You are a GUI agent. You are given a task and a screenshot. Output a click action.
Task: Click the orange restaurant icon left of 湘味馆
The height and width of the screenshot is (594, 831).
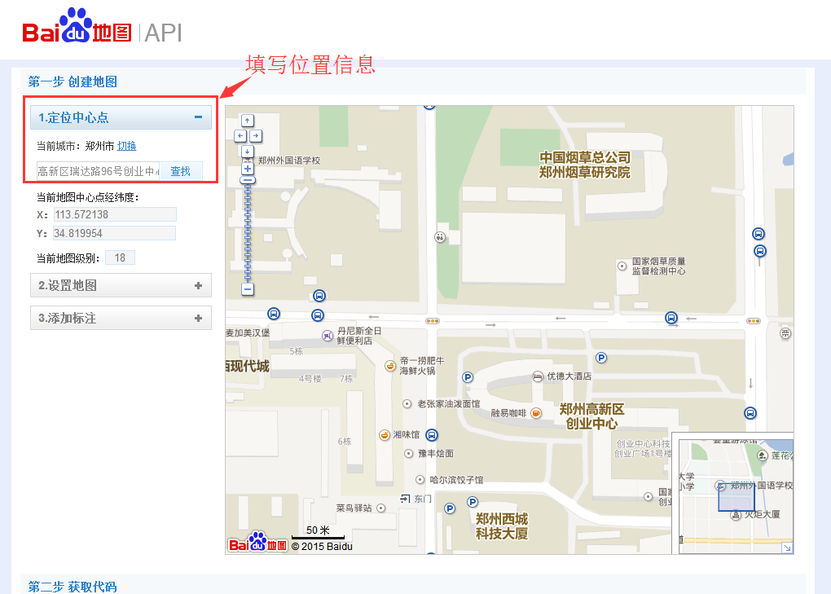[385, 435]
